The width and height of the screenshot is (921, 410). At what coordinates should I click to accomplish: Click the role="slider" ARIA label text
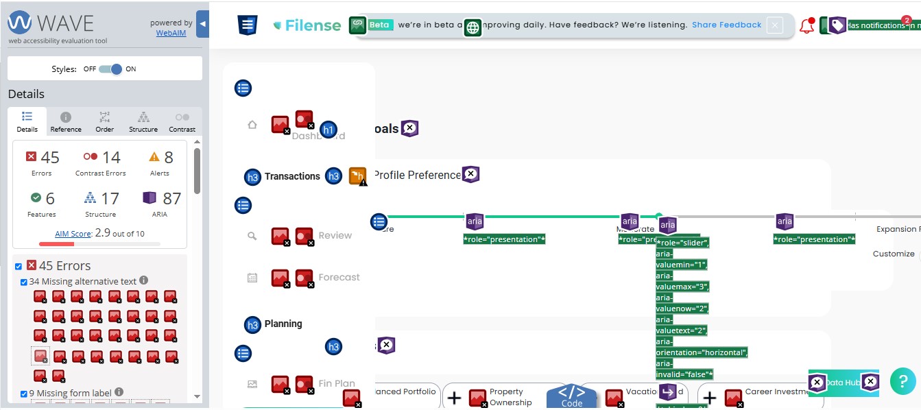coord(683,242)
